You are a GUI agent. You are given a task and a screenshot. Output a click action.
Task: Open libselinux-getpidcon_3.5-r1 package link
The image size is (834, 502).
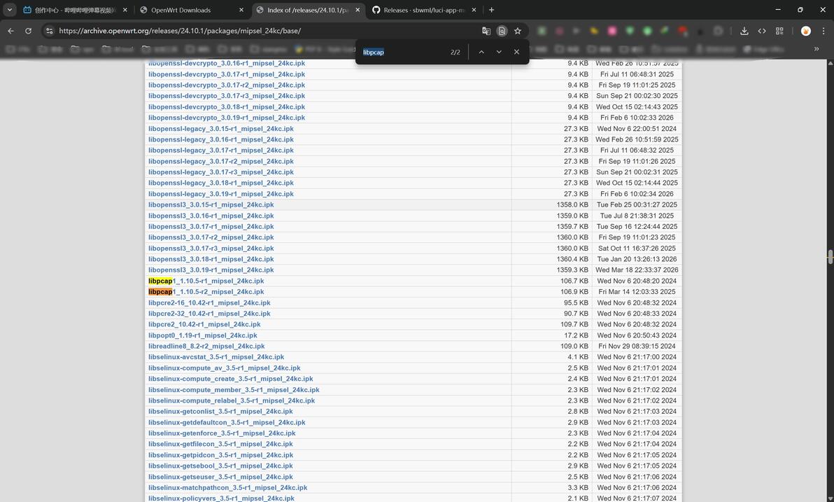(220, 455)
